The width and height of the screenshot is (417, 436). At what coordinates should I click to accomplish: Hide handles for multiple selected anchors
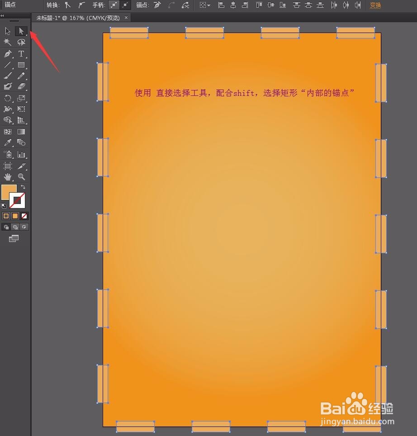[125, 5]
